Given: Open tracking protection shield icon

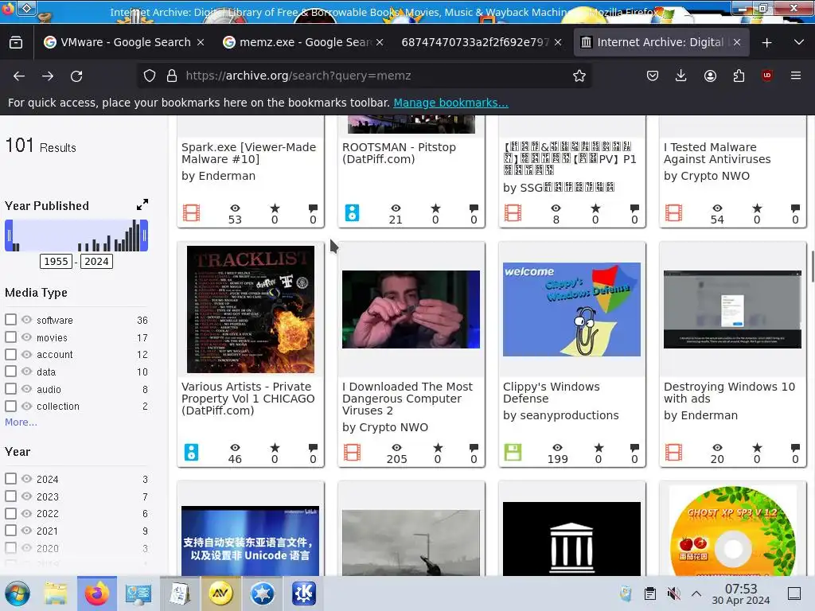Looking at the screenshot, I should click(150, 76).
